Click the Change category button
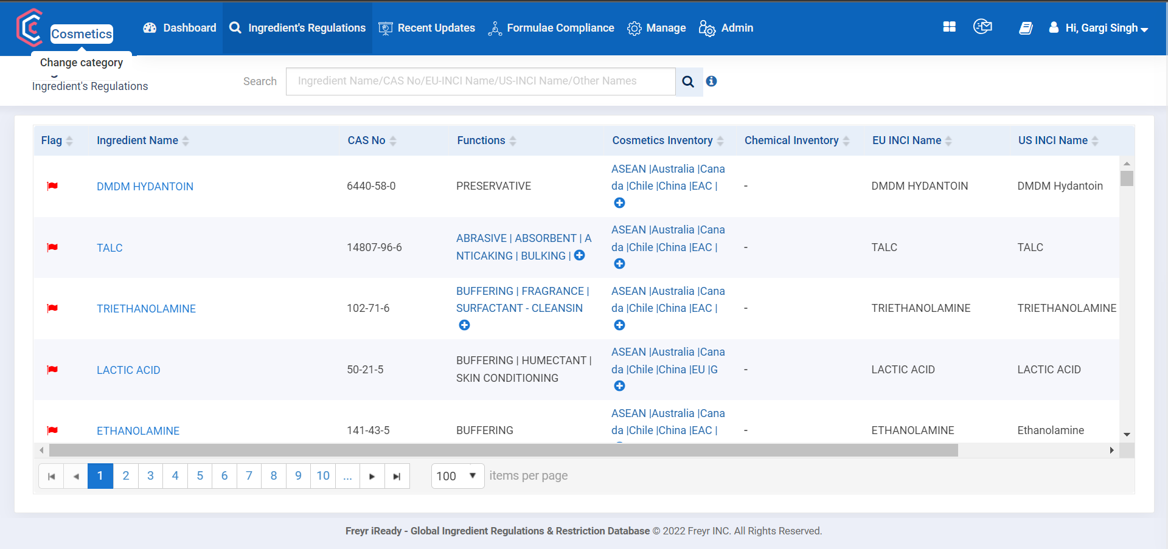The height and width of the screenshot is (549, 1168). pos(81,62)
